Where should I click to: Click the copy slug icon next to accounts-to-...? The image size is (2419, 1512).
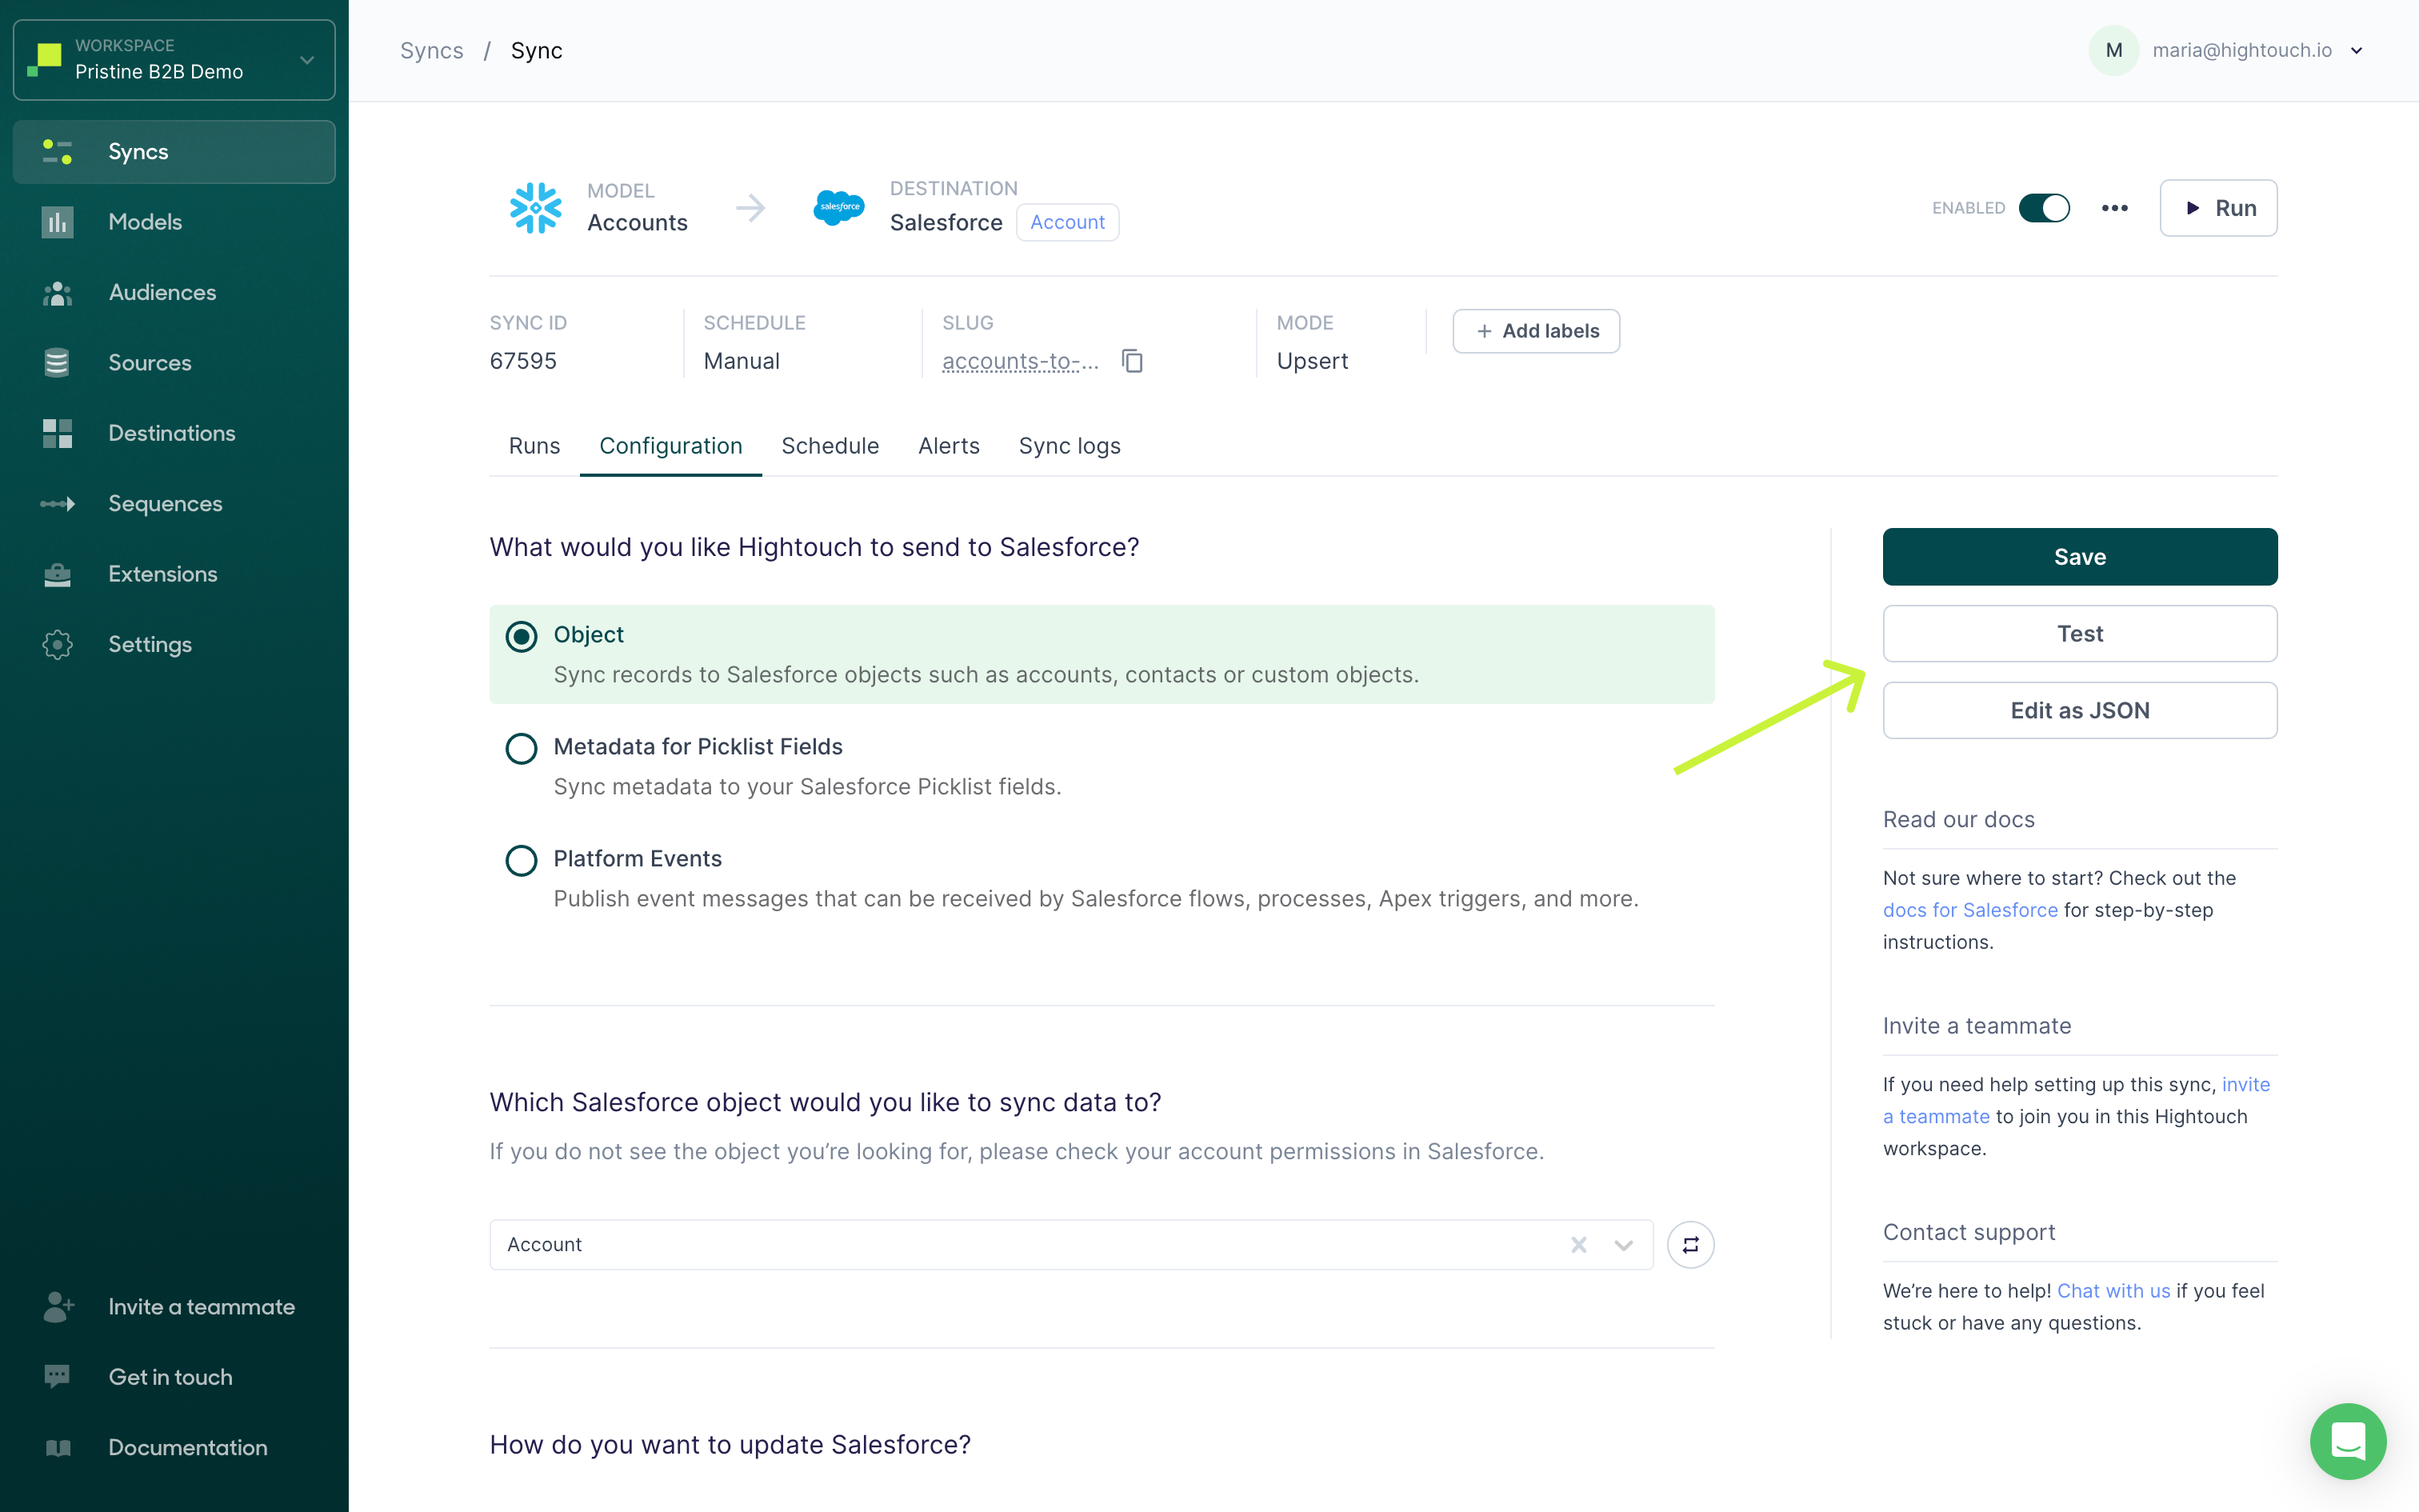(x=1132, y=361)
